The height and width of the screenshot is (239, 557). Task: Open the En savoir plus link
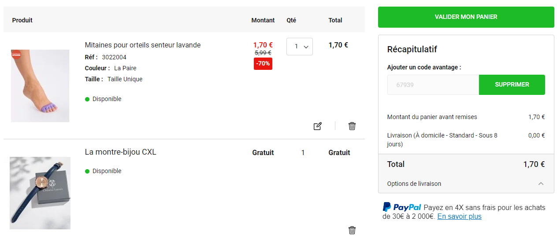click(x=459, y=217)
